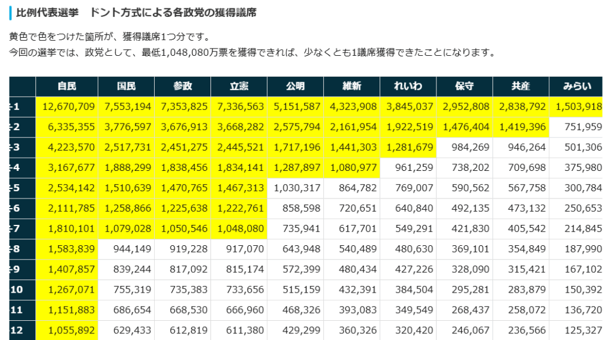Click the 自民 column header

[x=67, y=86]
